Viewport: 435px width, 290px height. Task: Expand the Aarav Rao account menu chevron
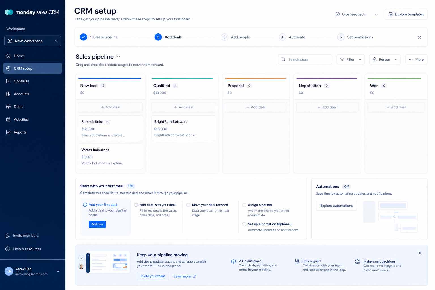pos(58,271)
